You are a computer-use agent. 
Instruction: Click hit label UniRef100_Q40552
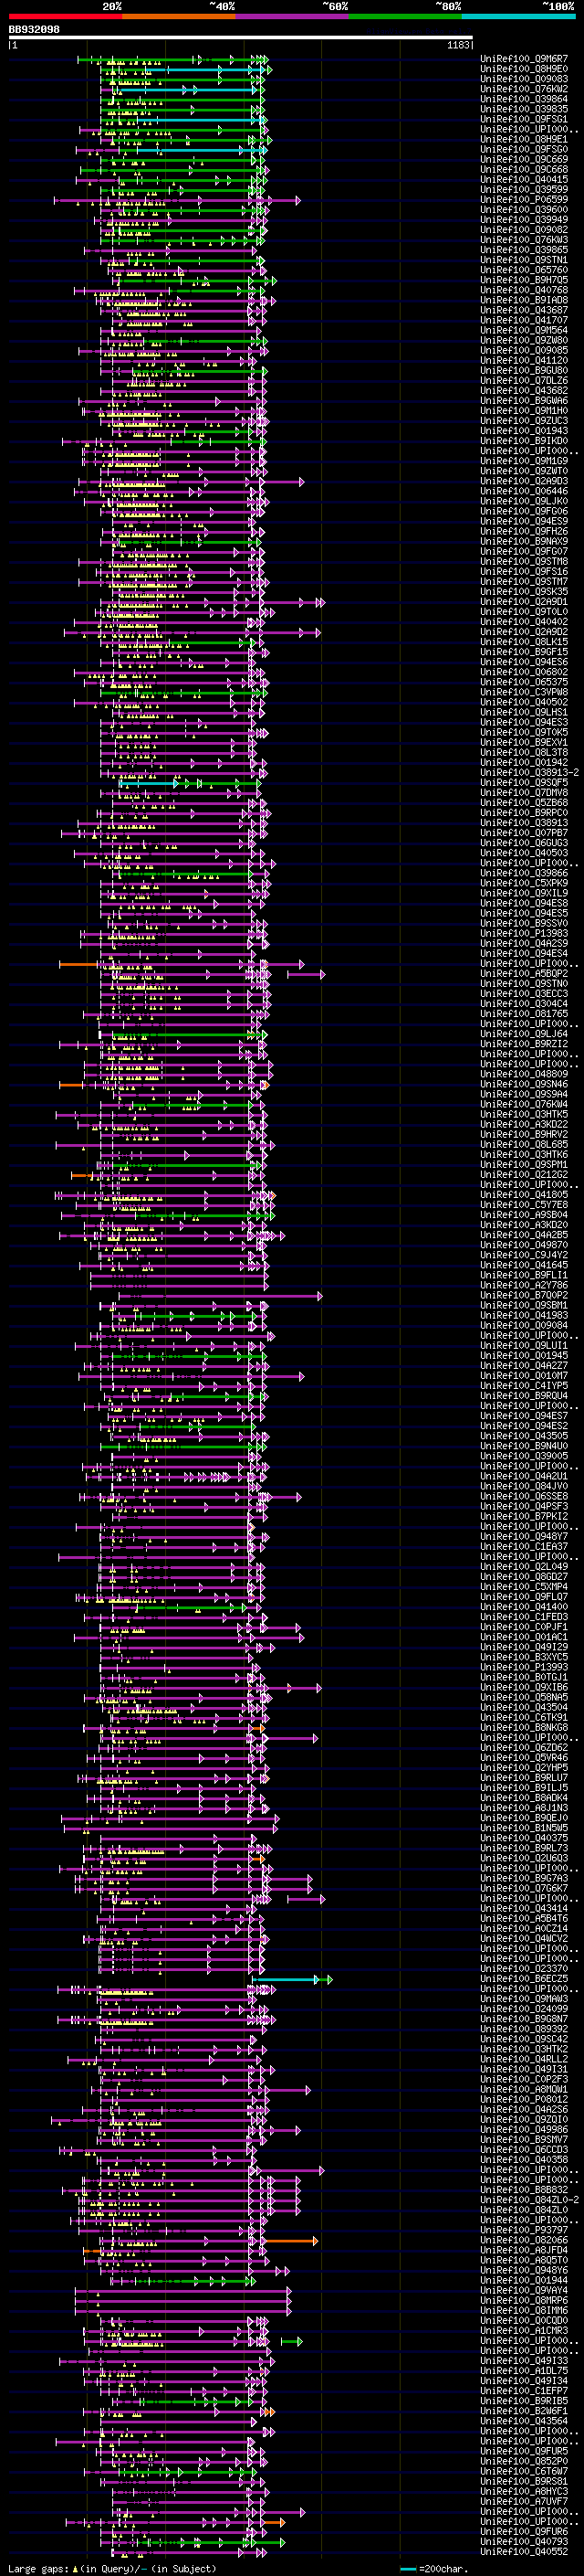click(524, 2551)
